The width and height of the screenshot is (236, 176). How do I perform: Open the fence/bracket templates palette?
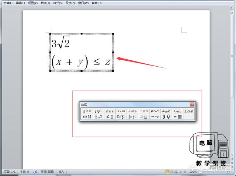coord(87,117)
